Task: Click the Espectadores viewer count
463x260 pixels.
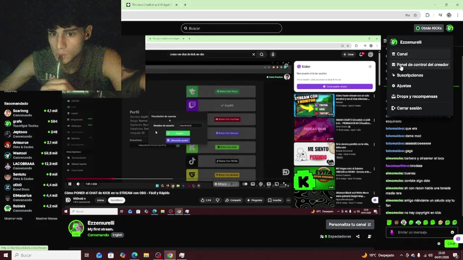Action: point(336,237)
